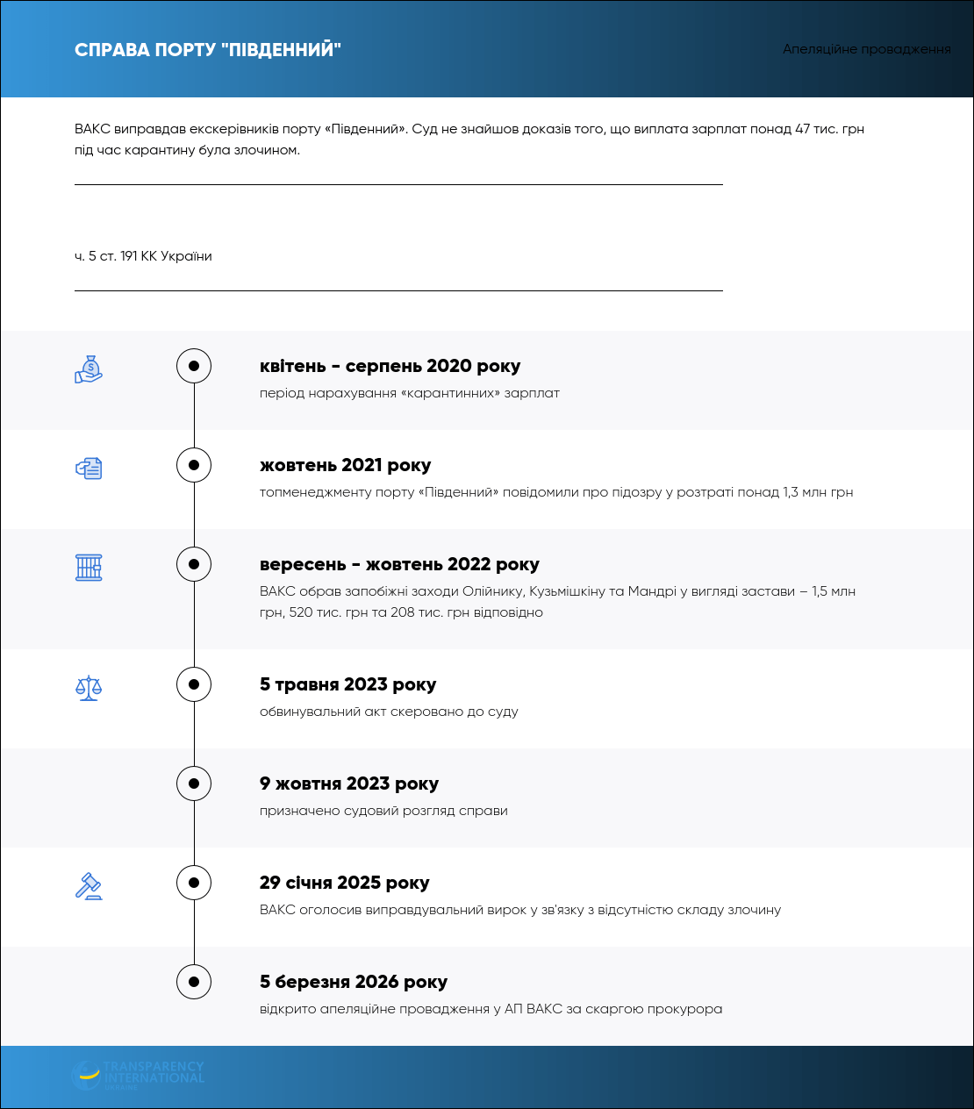Click the scales of justice icon

(x=89, y=688)
